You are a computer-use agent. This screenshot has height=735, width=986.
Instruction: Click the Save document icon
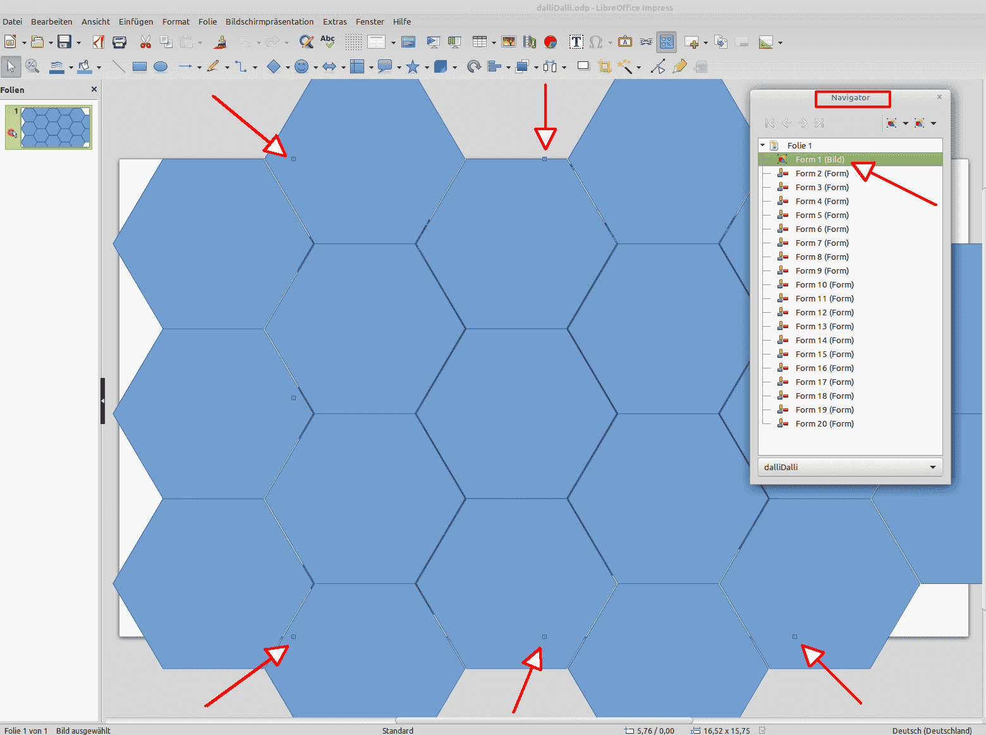pos(64,42)
